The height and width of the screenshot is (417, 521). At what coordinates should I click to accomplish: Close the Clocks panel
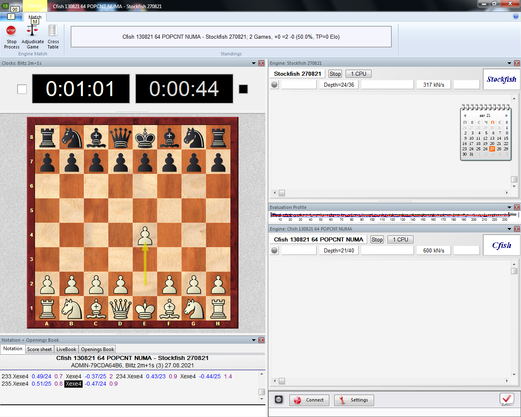point(261,63)
